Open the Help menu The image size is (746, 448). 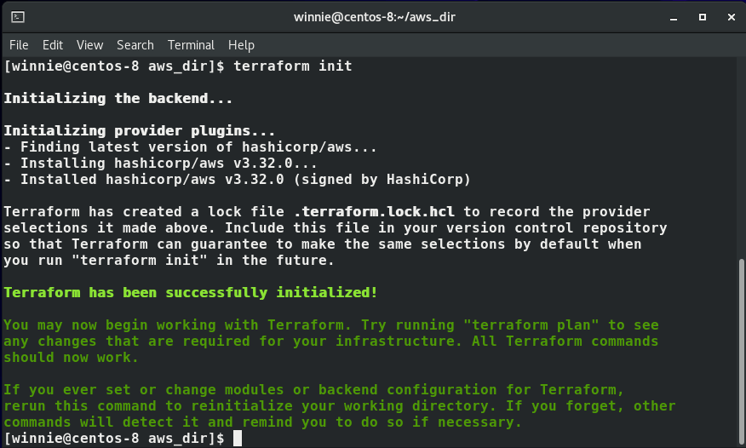coord(241,45)
